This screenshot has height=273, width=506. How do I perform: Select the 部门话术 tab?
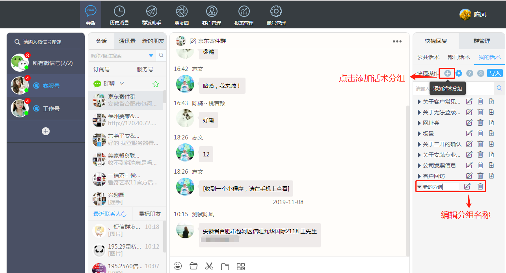tap(459, 57)
